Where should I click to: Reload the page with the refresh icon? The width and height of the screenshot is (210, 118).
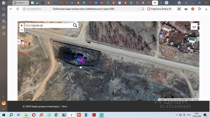18,9
